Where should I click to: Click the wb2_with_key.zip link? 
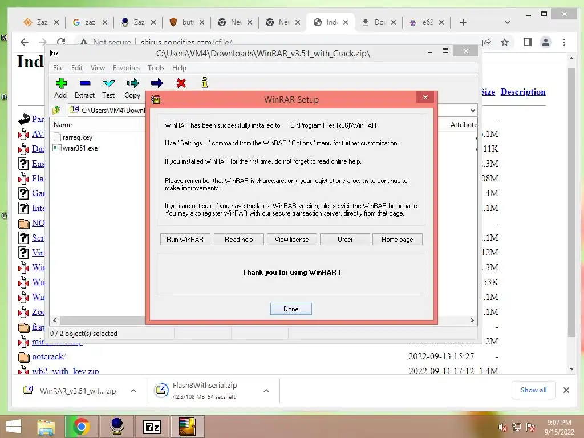pyautogui.click(x=65, y=371)
